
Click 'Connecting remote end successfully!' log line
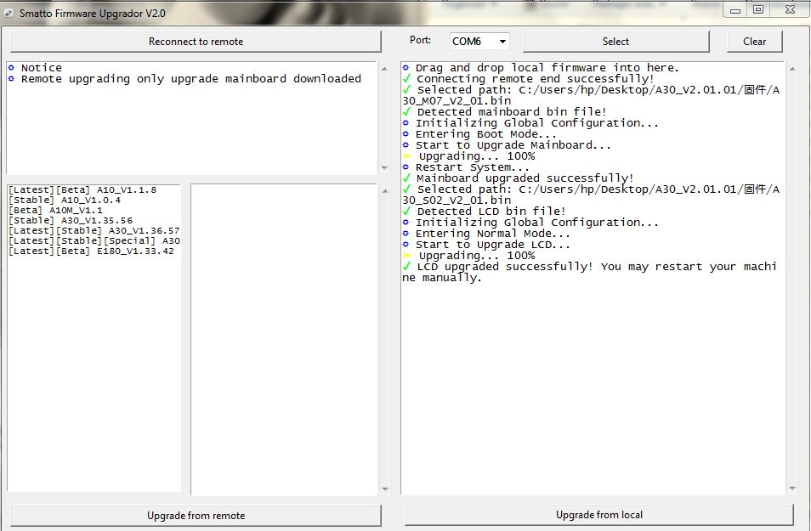529,79
